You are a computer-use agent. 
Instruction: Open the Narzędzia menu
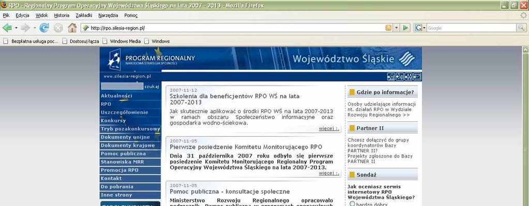(x=108, y=15)
